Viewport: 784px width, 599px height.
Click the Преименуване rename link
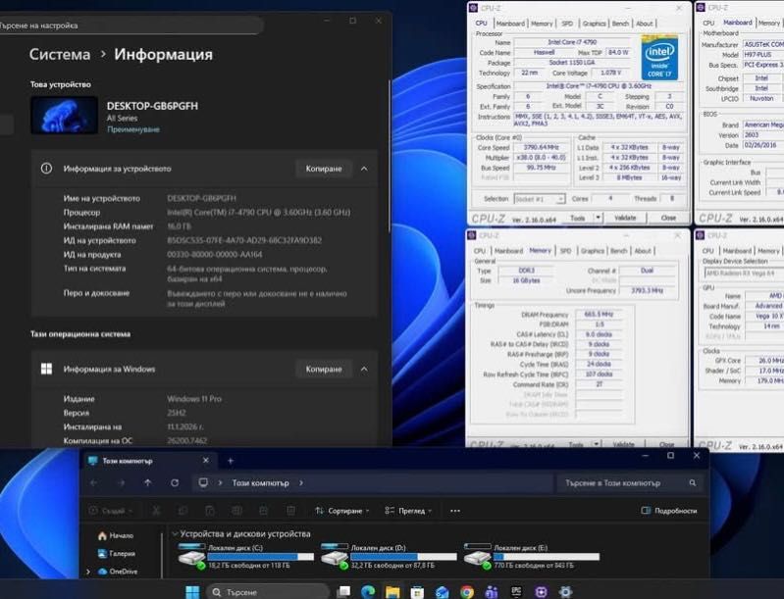coord(133,129)
